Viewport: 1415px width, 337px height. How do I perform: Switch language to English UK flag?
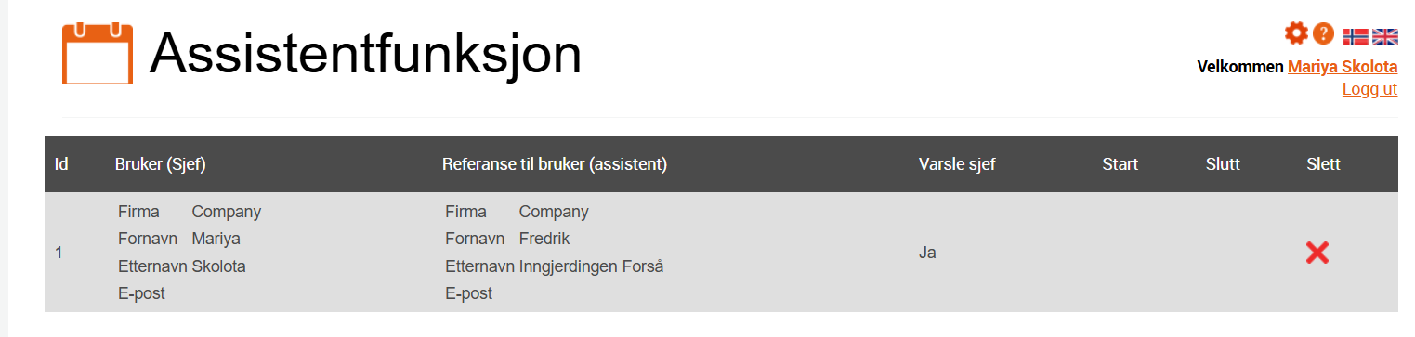1385,36
